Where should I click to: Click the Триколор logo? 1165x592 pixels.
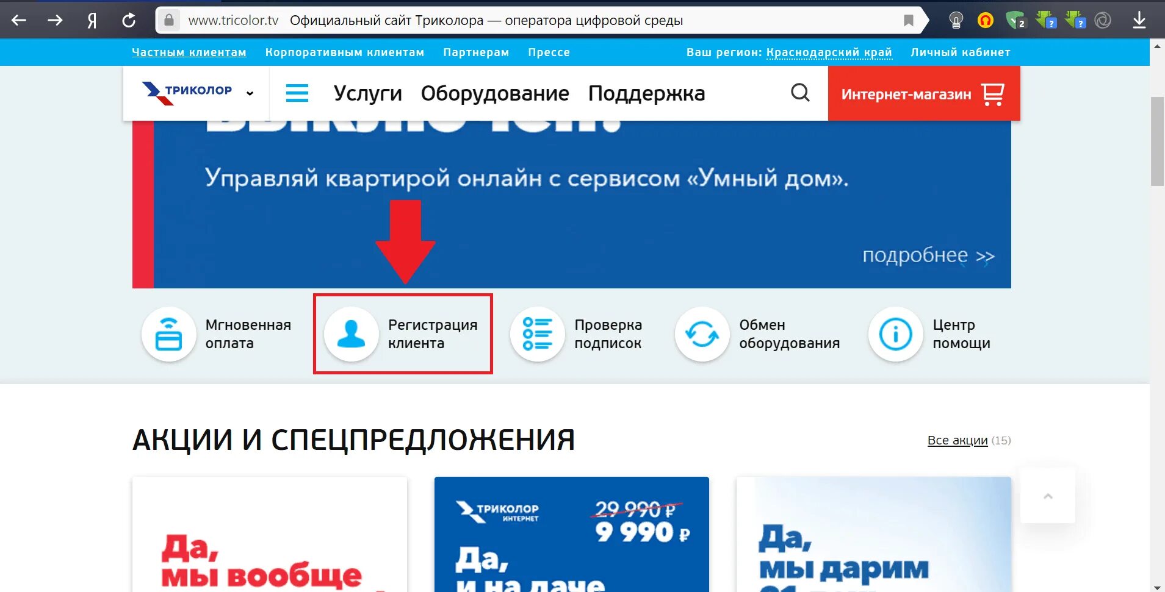pos(187,93)
